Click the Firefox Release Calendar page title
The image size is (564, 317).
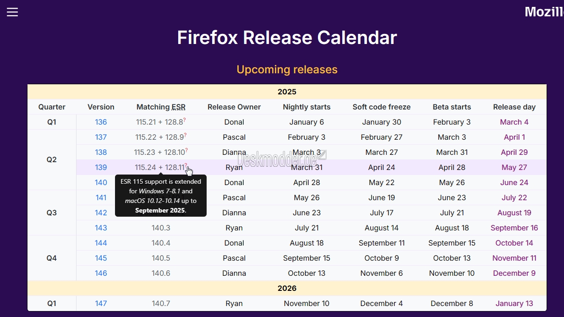pos(287,38)
